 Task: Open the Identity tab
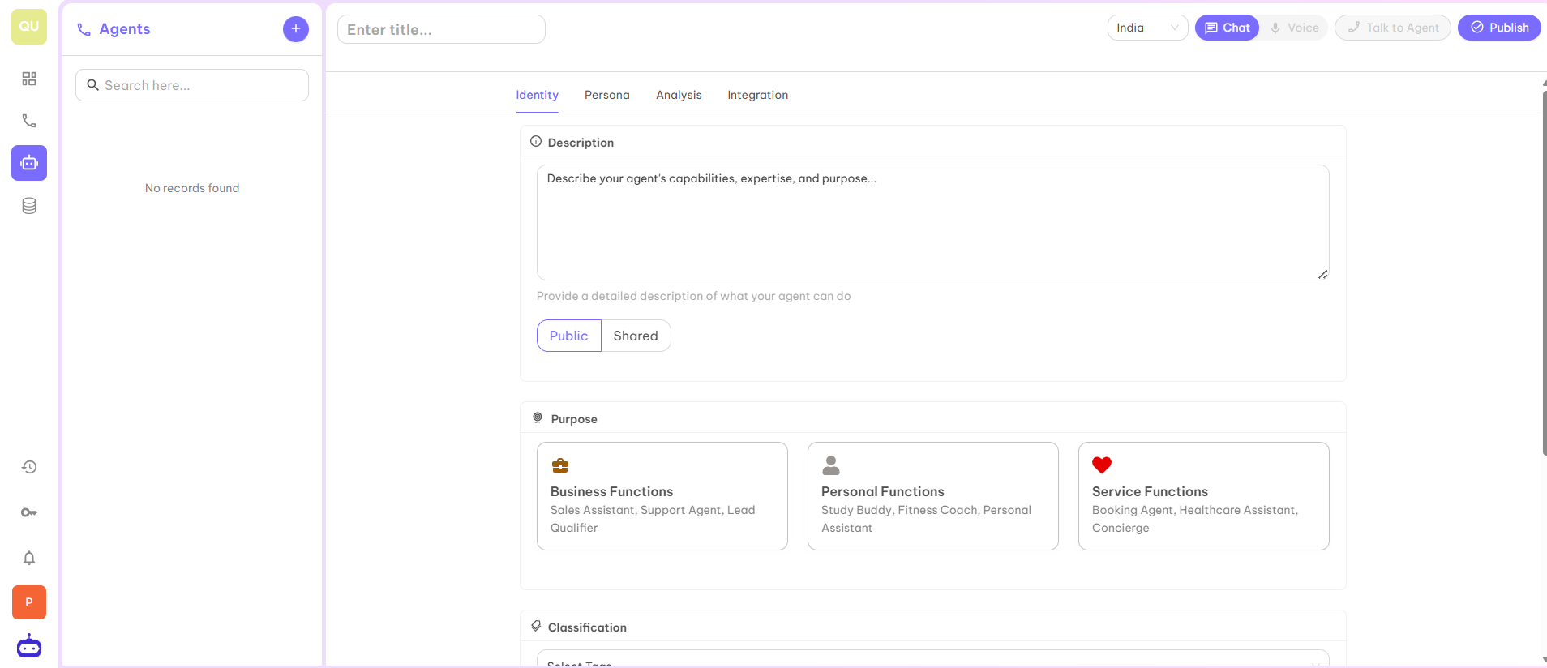pos(538,95)
